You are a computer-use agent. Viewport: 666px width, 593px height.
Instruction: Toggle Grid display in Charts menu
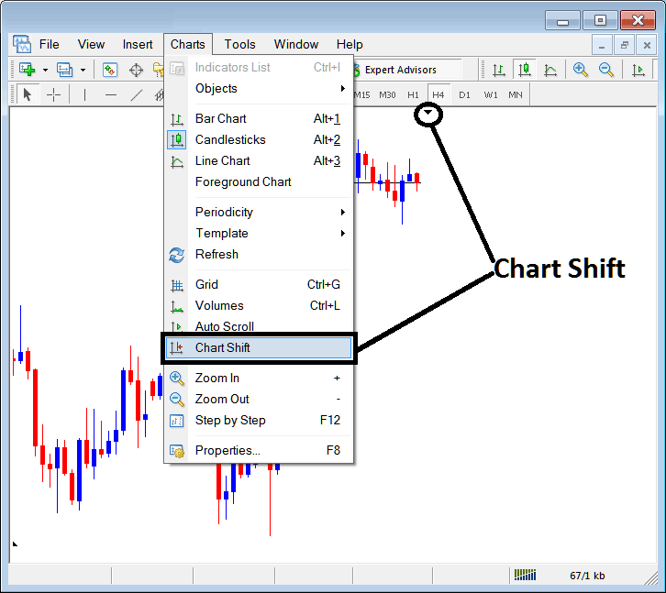(206, 285)
